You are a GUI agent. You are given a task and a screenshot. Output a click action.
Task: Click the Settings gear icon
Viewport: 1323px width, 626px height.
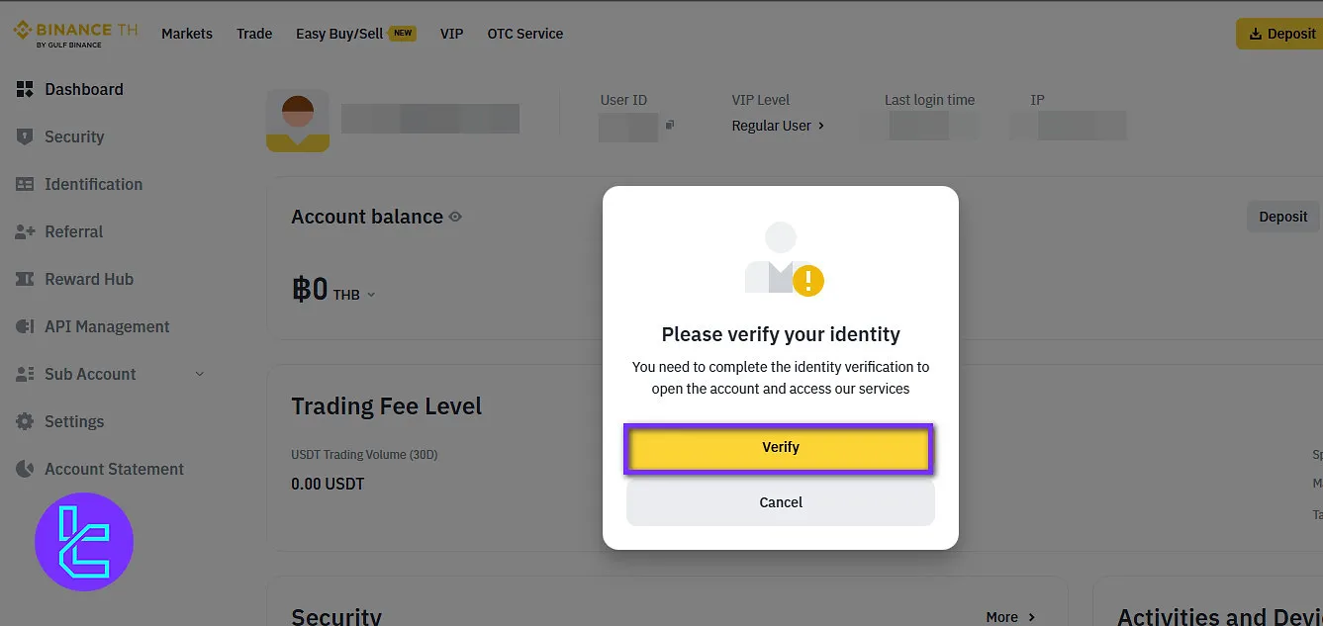(x=25, y=421)
